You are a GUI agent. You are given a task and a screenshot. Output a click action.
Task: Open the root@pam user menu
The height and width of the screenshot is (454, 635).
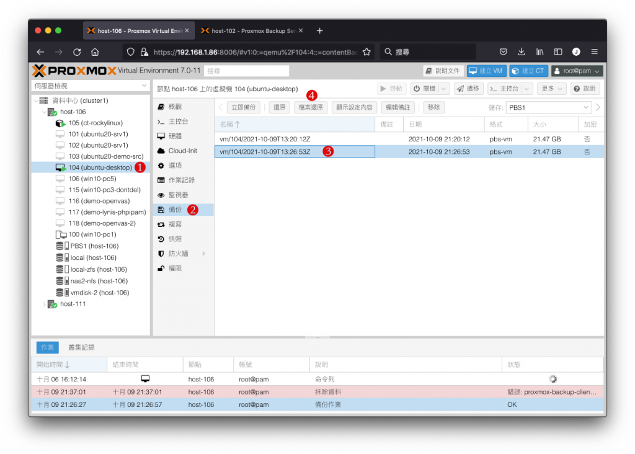577,71
